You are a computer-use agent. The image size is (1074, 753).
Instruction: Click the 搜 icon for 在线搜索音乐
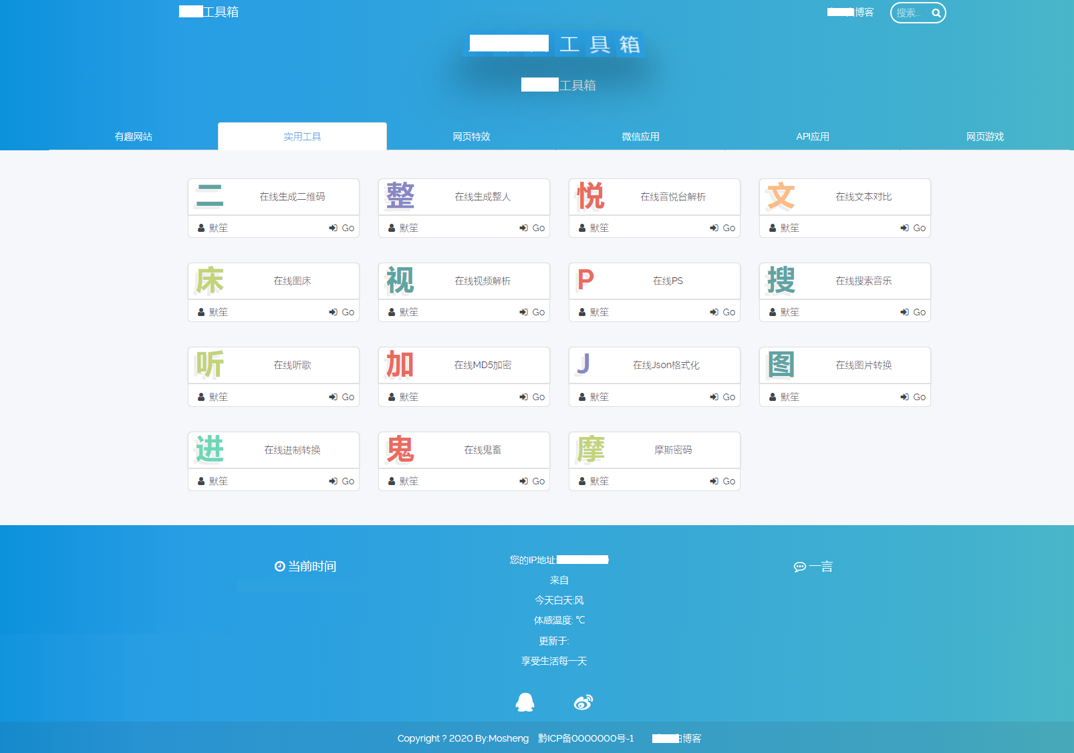(781, 280)
